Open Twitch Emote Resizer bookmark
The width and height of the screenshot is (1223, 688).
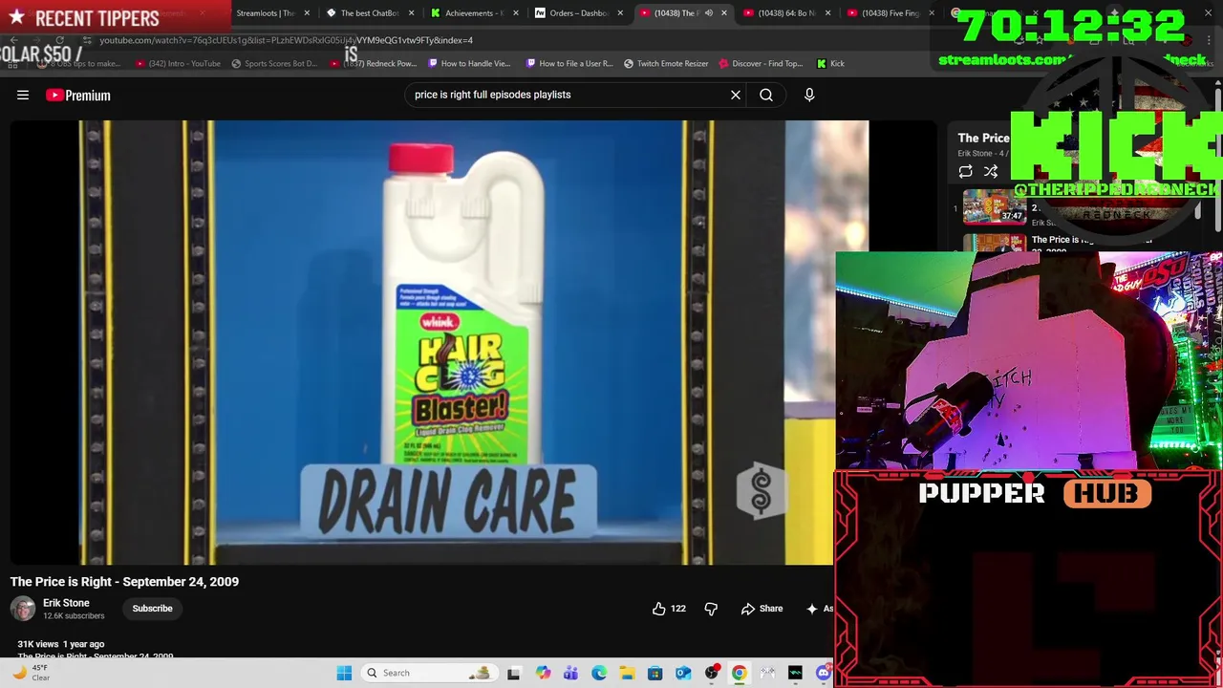click(666, 64)
